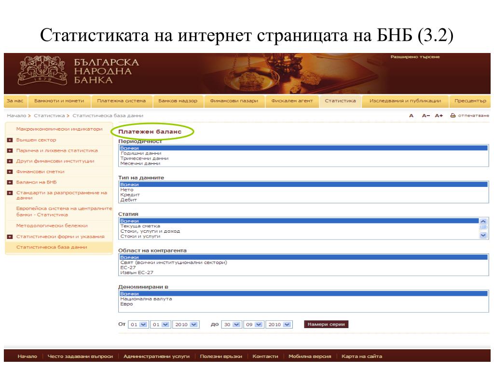Viewport: 494px width, 370px height.
Task: Click Статистика in the breadcrumb
Action: [49, 116]
